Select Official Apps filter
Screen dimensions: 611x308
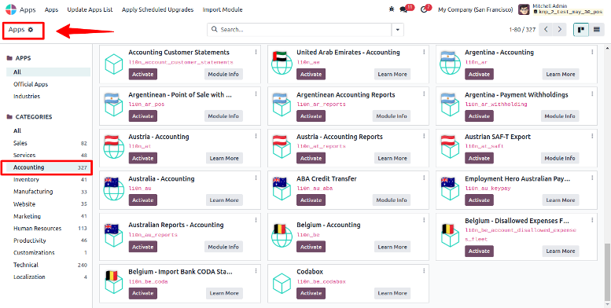(31, 84)
